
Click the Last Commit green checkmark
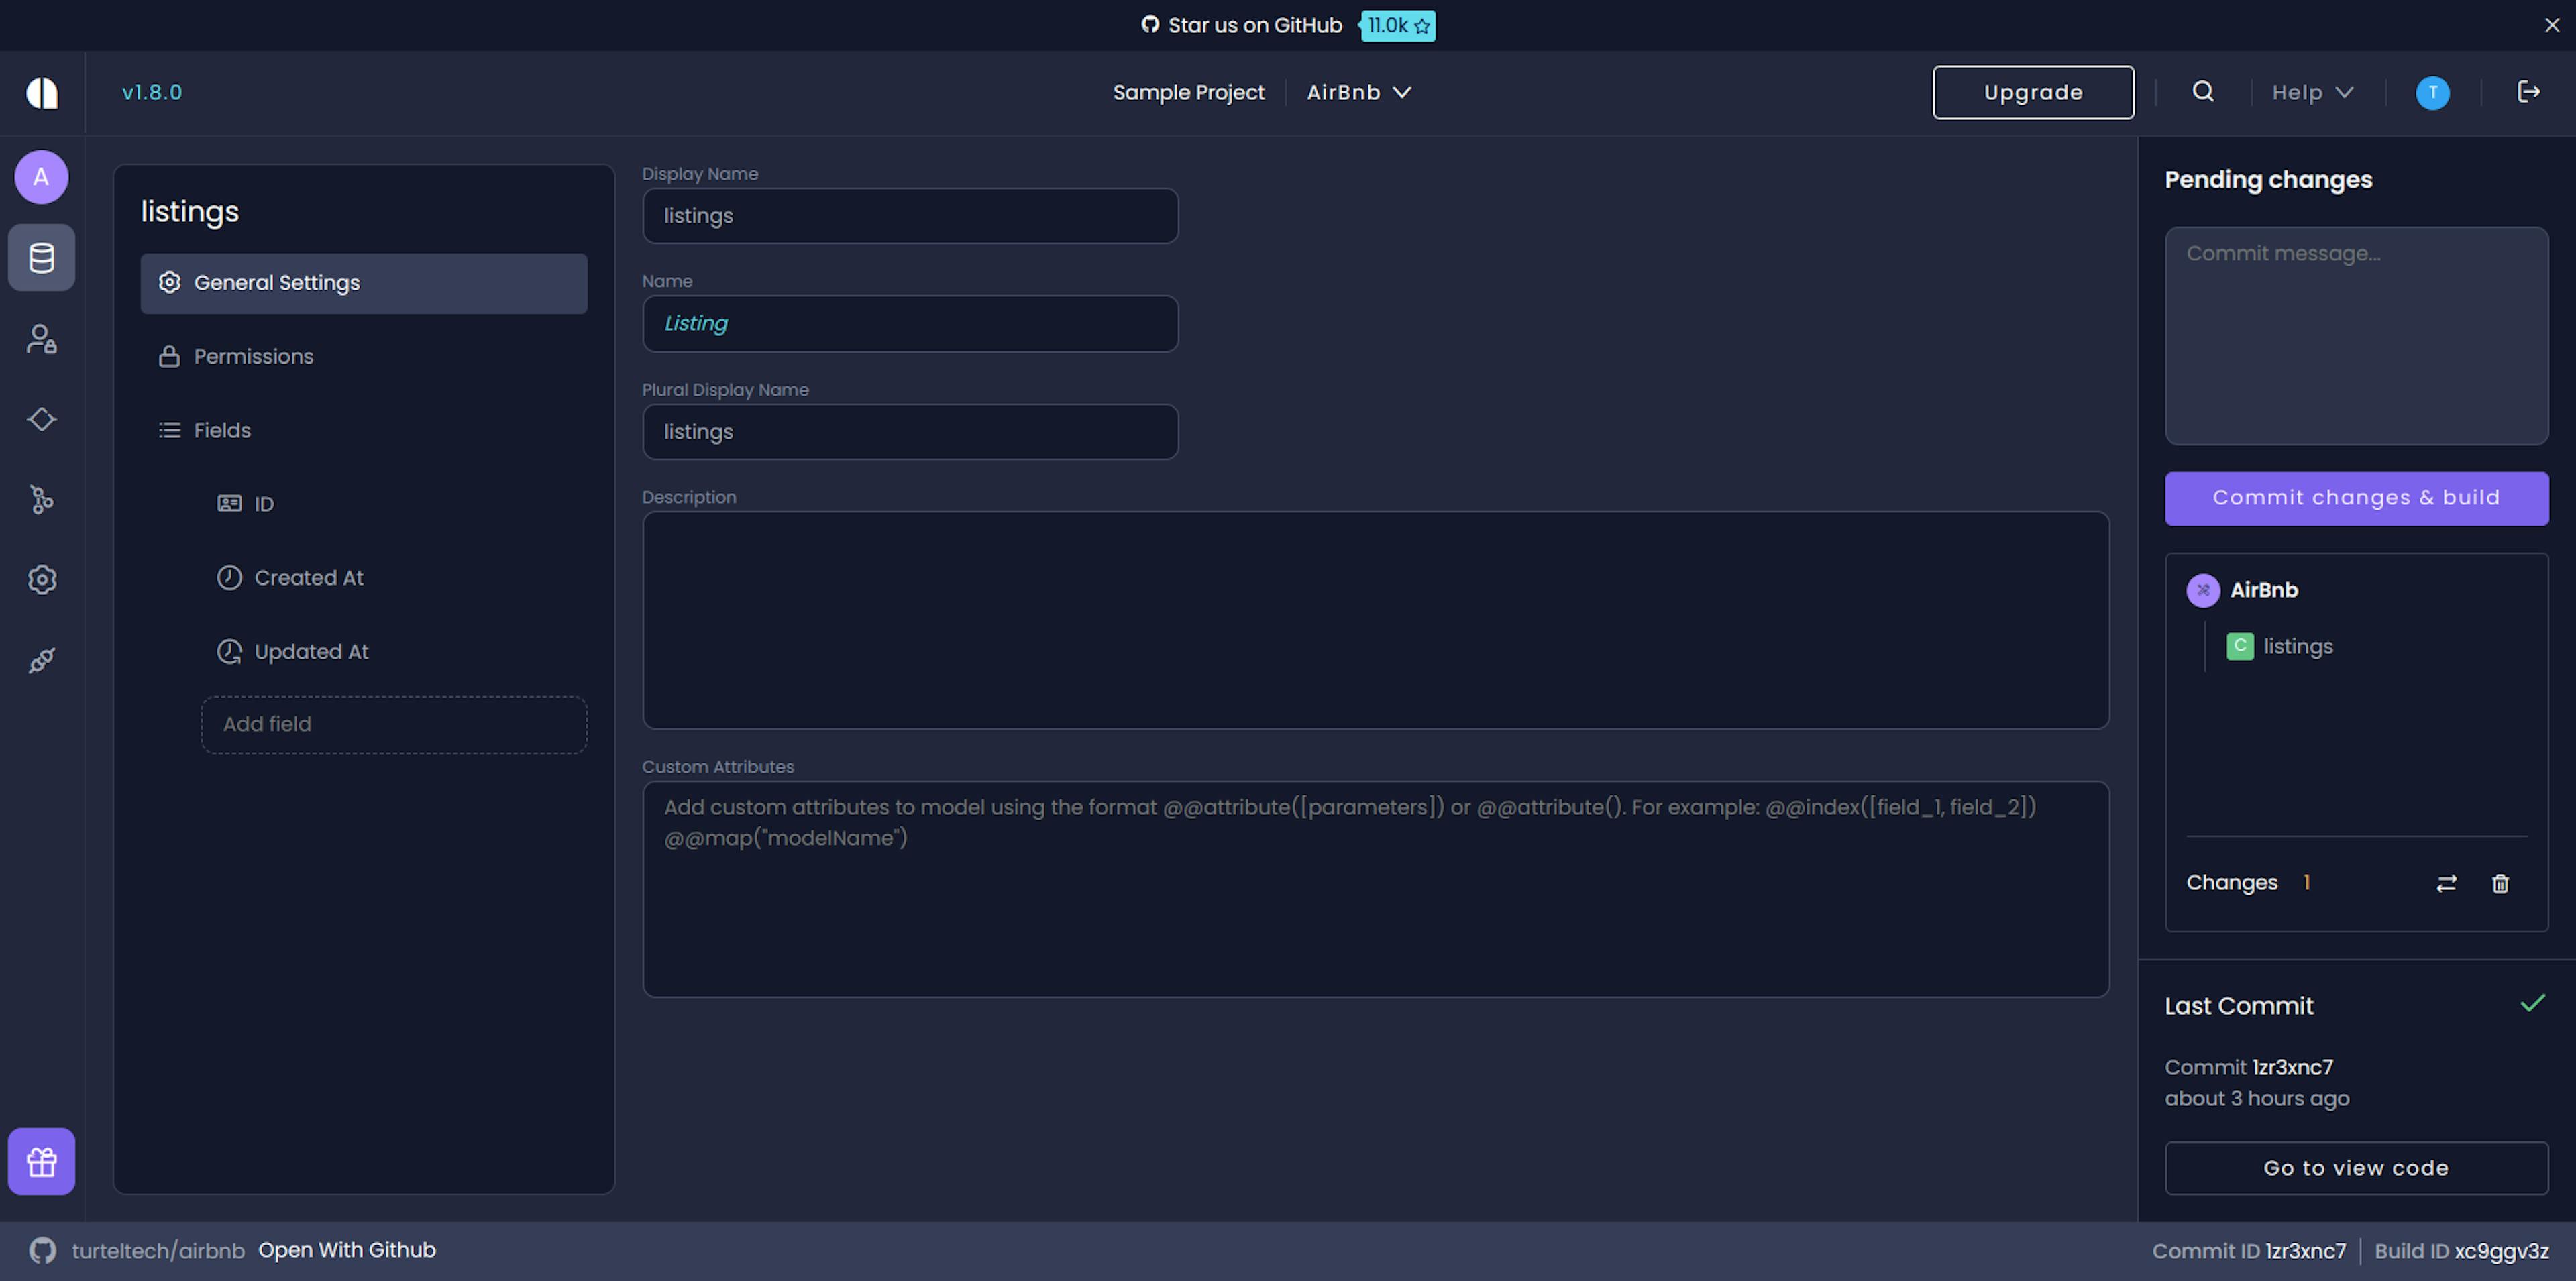[x=2532, y=1003]
